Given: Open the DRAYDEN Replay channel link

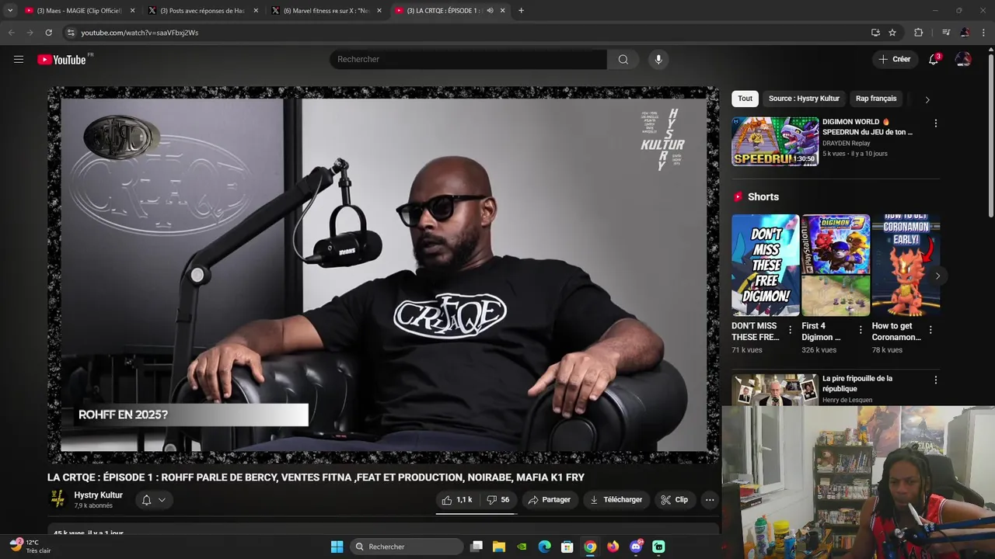Looking at the screenshot, I should tap(847, 143).
